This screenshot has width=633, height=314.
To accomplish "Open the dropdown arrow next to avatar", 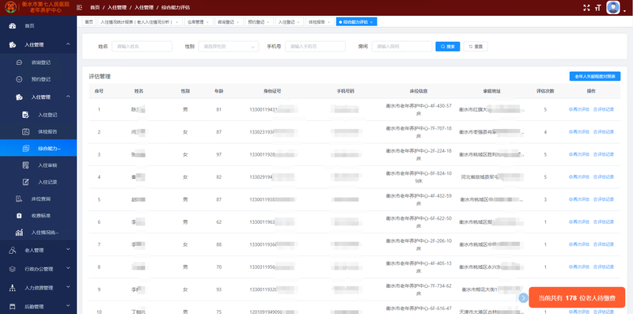I will (x=624, y=11).
